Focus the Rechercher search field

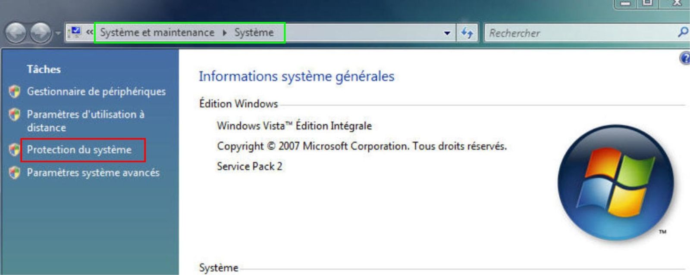click(580, 33)
